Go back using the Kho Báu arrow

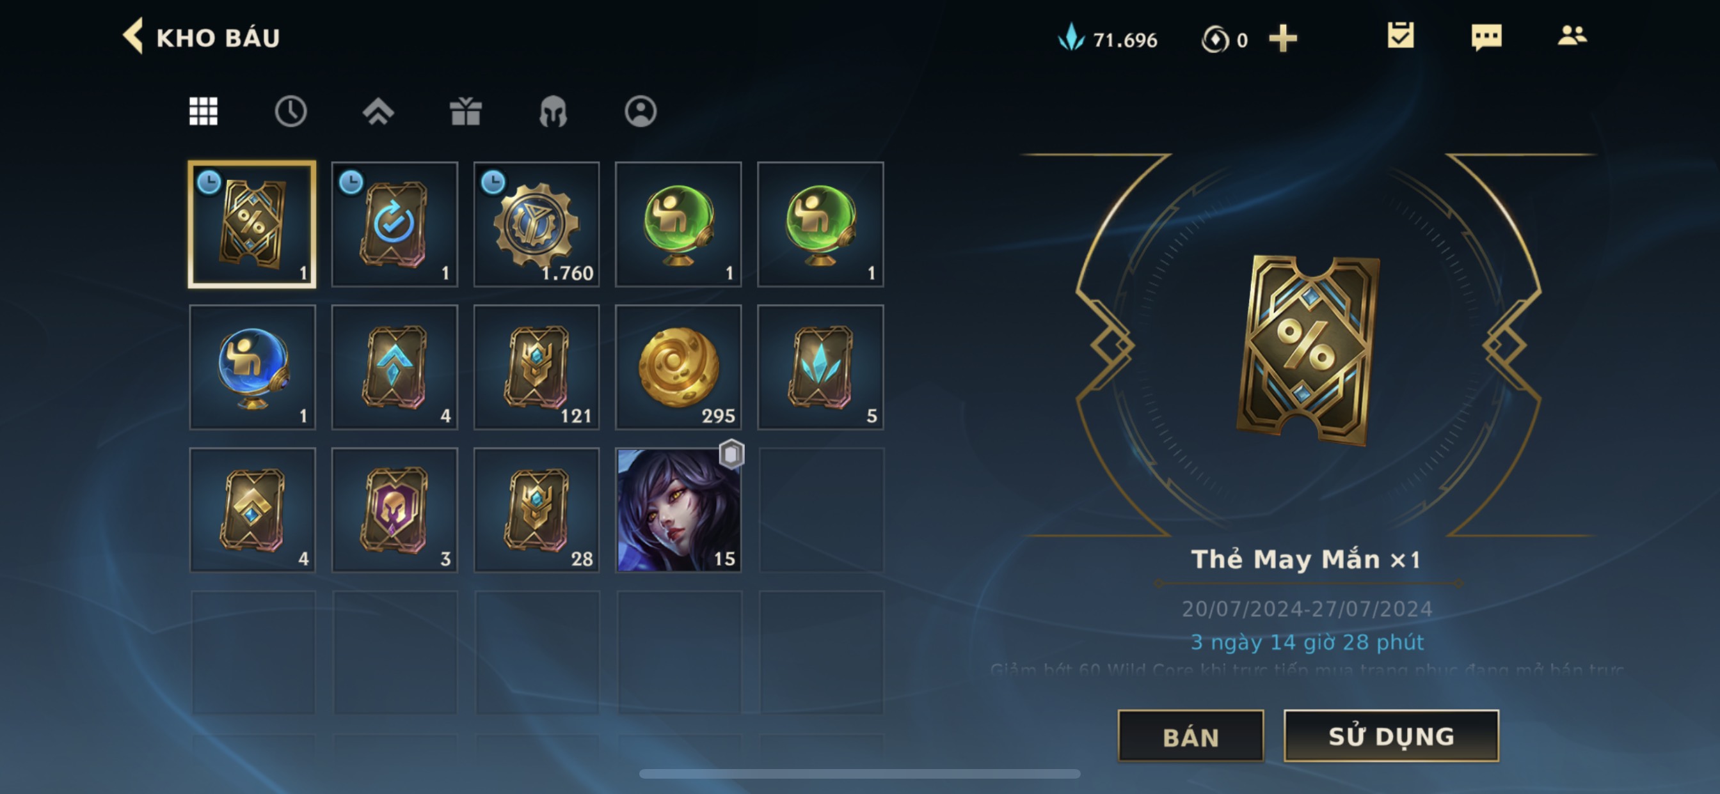point(133,36)
